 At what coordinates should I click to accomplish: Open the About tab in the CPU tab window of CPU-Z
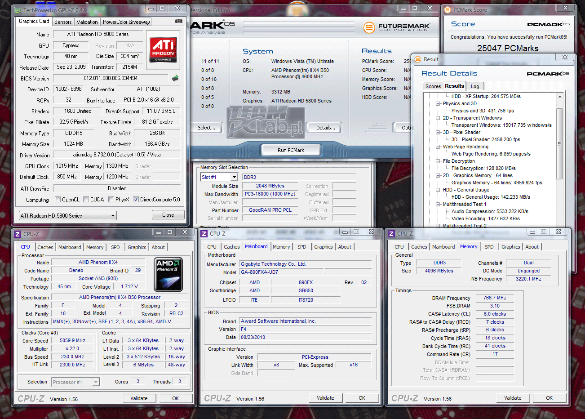point(158,247)
